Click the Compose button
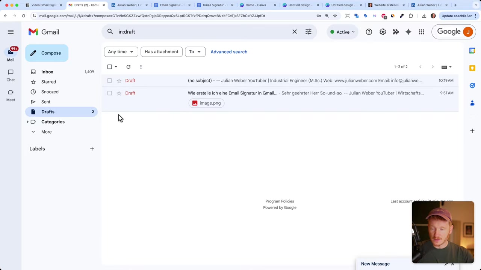 point(47,53)
